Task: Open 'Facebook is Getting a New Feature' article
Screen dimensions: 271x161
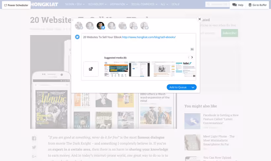Action: [x=221, y=119]
